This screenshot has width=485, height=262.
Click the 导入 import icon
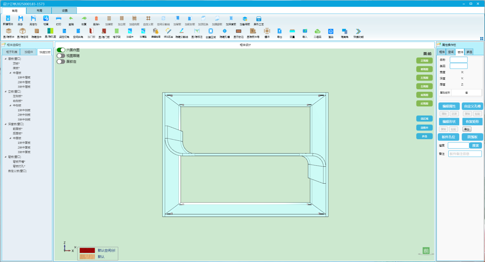(x=305, y=31)
